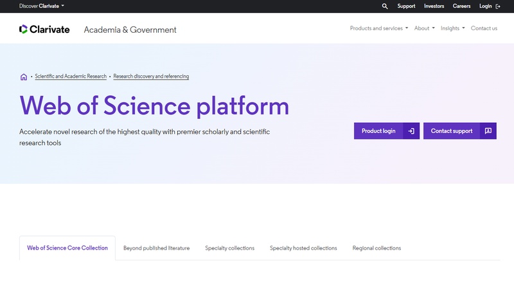Click the Contact support button
Screen dimensions: 514x290
click(460, 131)
